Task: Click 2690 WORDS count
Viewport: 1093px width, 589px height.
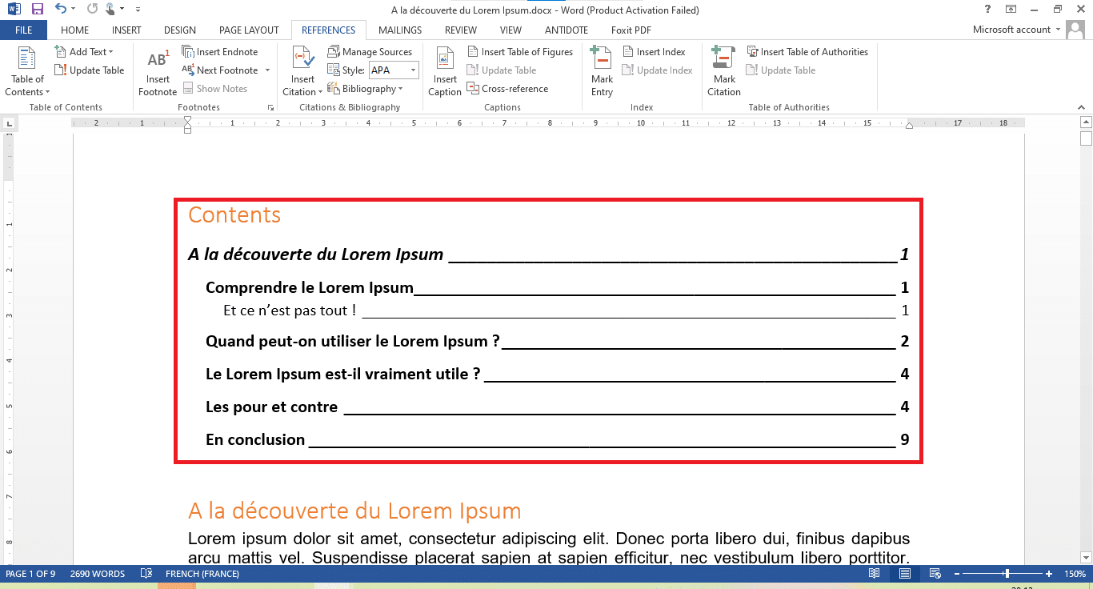Action: coord(98,574)
